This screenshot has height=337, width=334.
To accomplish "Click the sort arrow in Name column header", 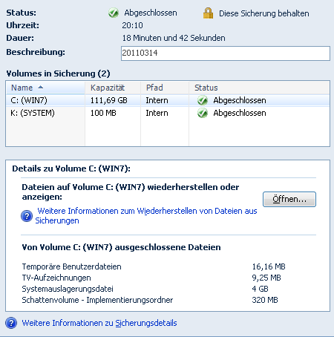I will coord(41,87).
